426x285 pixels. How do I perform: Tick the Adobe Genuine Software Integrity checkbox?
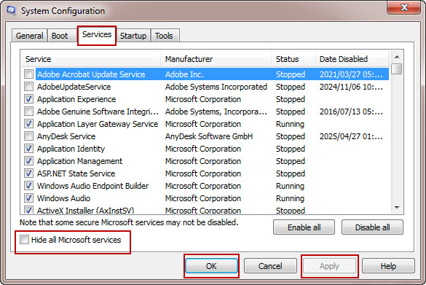point(28,112)
